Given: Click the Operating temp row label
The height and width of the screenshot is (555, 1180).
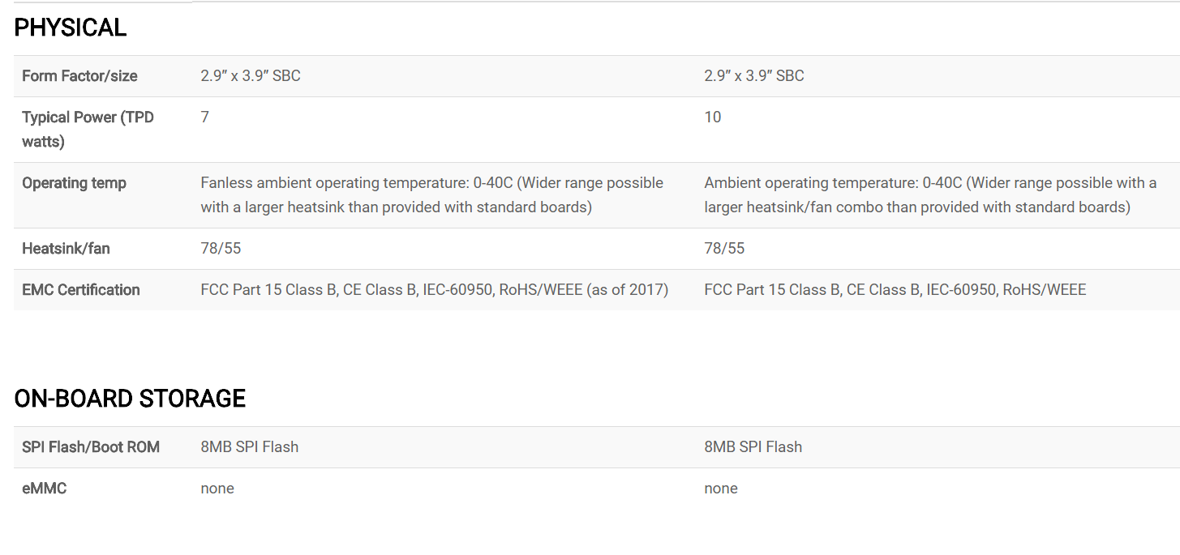Looking at the screenshot, I should click(x=74, y=183).
